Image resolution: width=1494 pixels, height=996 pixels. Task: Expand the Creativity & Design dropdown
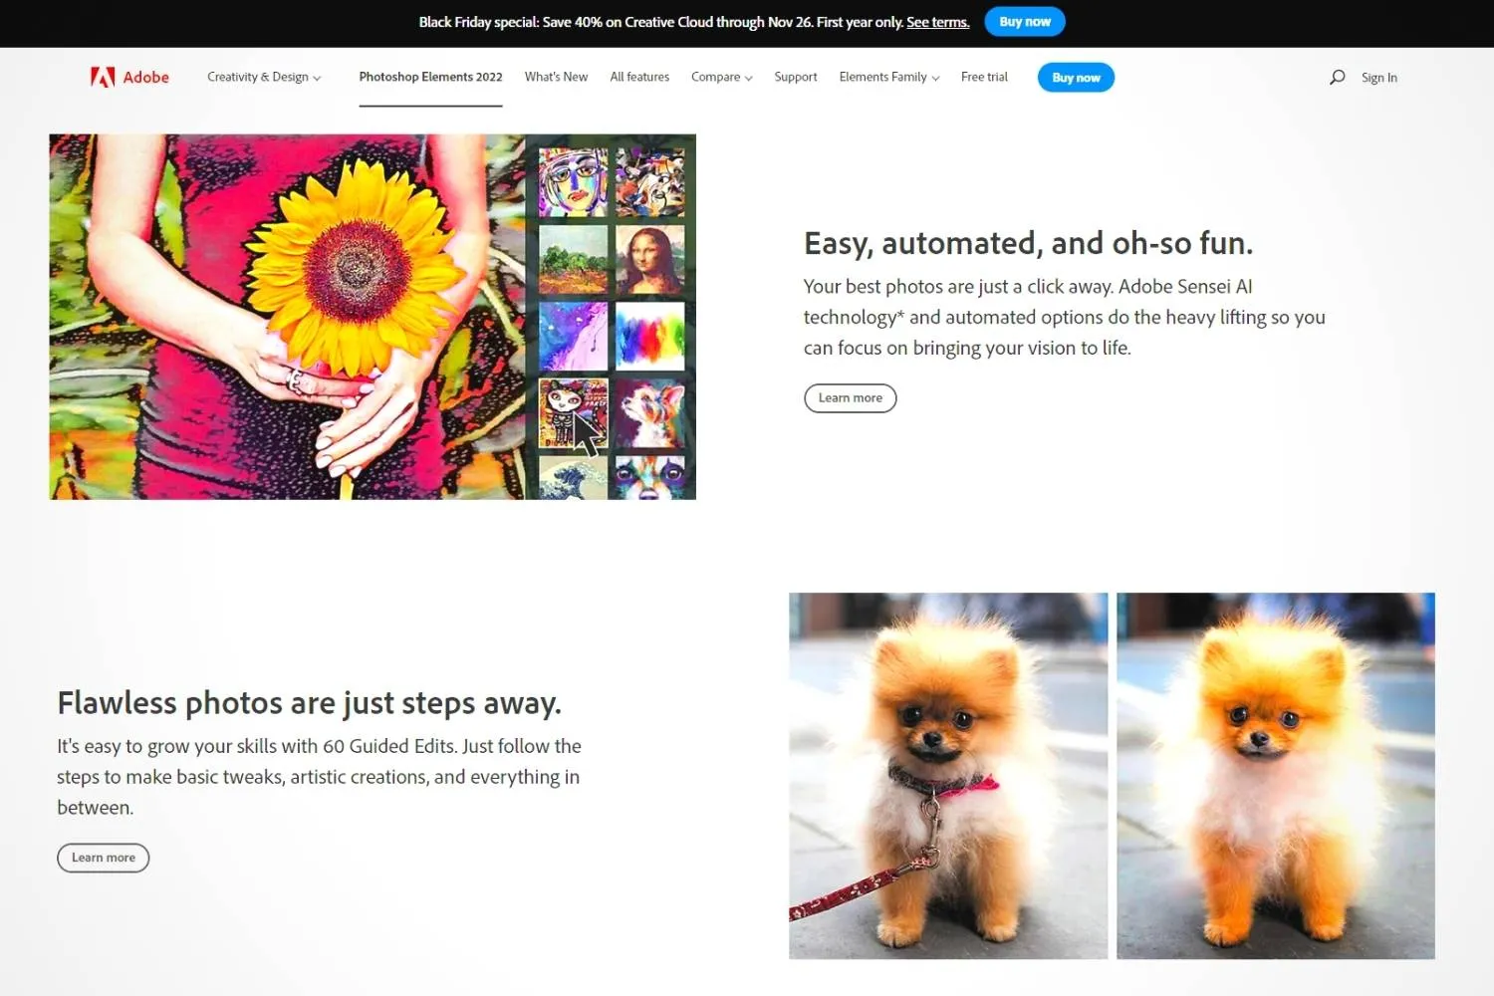(x=264, y=77)
